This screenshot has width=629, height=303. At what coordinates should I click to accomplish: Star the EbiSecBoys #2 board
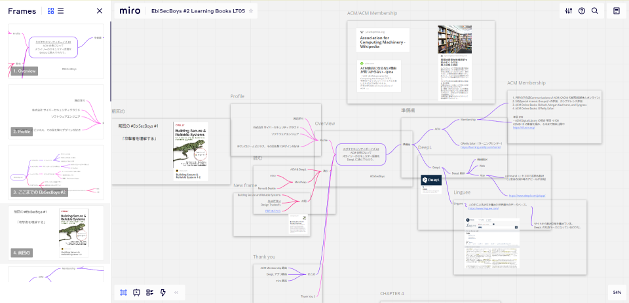click(251, 11)
